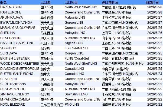Click 浙江宁波LNG接收站 terminal cell
The image size is (163, 107).
click(x=116, y=99)
